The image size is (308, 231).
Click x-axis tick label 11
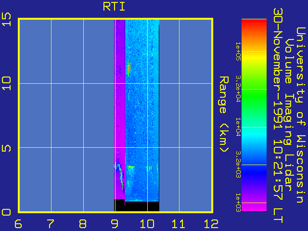click(179, 224)
